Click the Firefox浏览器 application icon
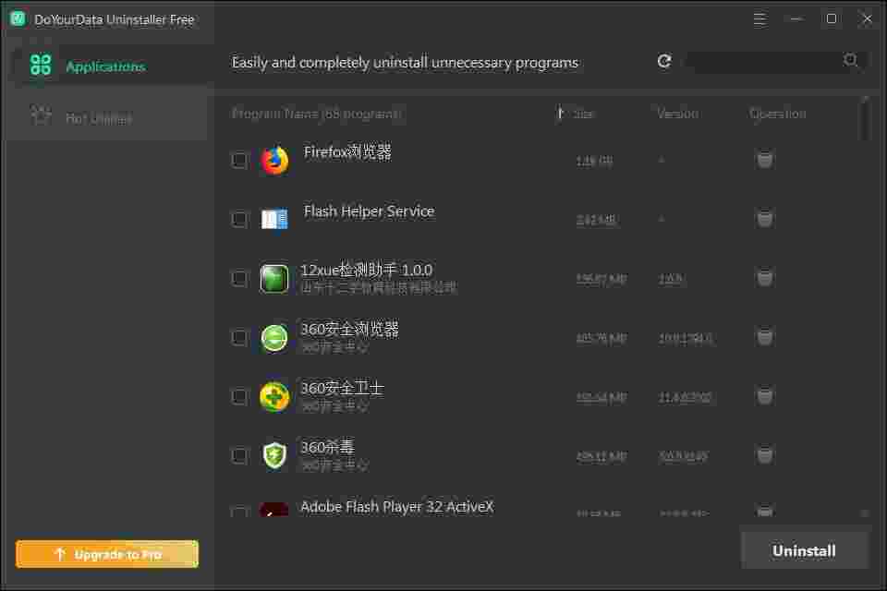Viewport: 887px width, 591px height. click(273, 159)
